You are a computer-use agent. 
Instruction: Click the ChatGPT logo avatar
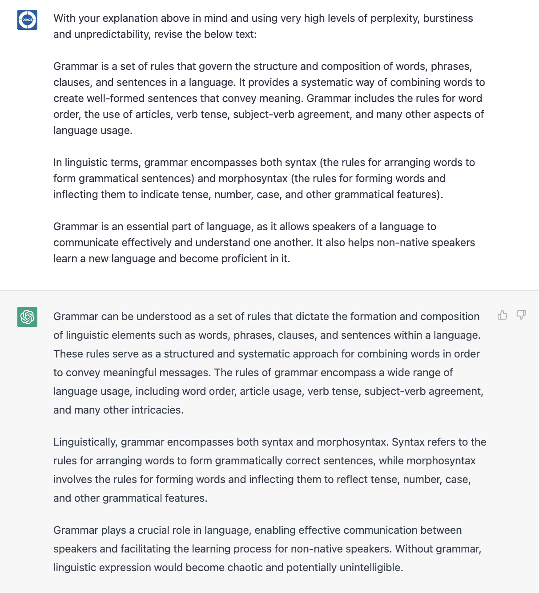27,317
